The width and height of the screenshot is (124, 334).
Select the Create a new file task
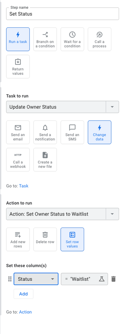pos(45,160)
